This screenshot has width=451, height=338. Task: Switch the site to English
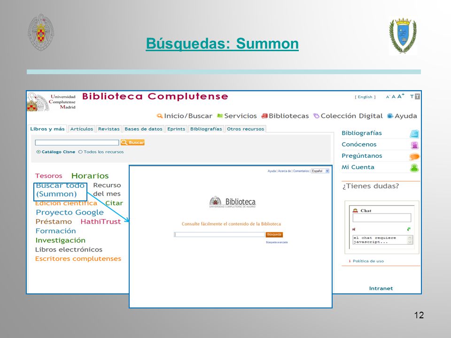click(365, 97)
